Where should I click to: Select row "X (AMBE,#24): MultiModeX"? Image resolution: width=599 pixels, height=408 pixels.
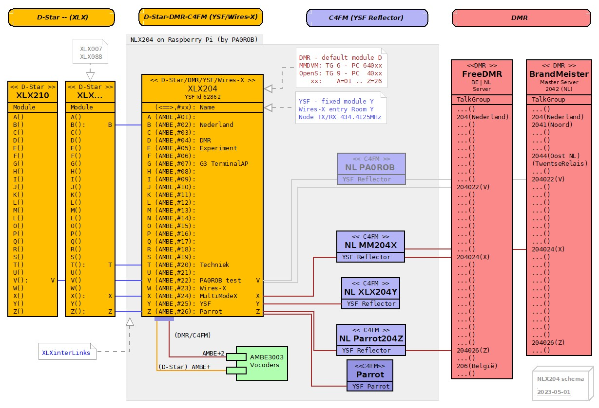[x=202, y=296]
